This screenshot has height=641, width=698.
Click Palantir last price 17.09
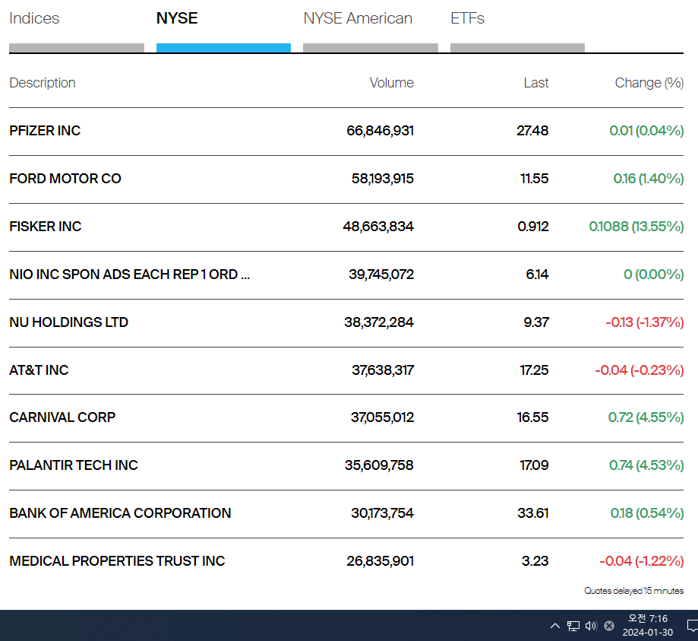534,465
